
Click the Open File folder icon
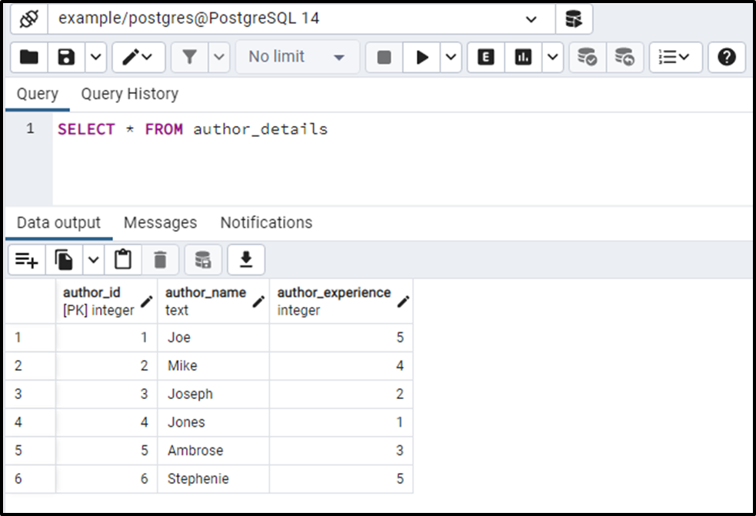28,58
